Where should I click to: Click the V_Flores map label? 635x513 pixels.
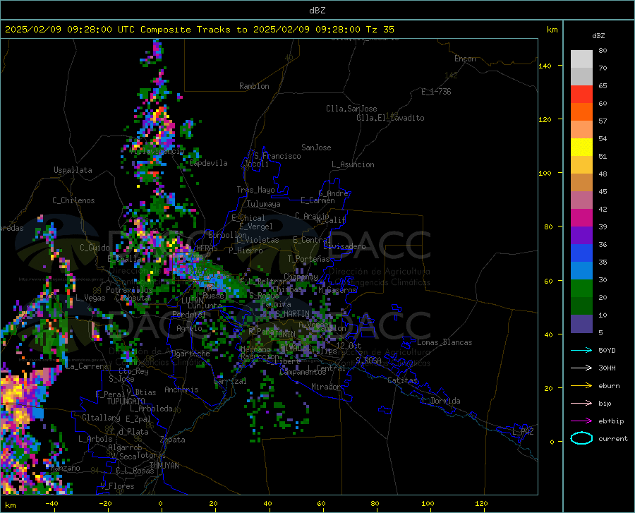tap(117, 486)
